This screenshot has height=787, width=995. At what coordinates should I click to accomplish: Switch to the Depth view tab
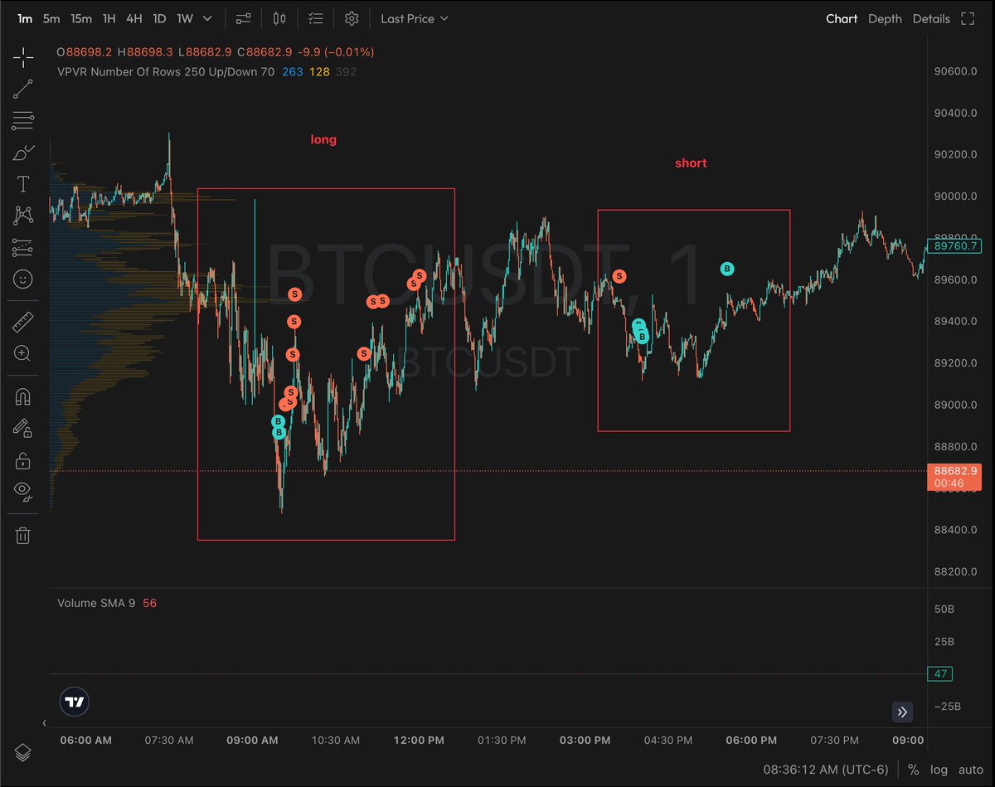[x=885, y=18]
